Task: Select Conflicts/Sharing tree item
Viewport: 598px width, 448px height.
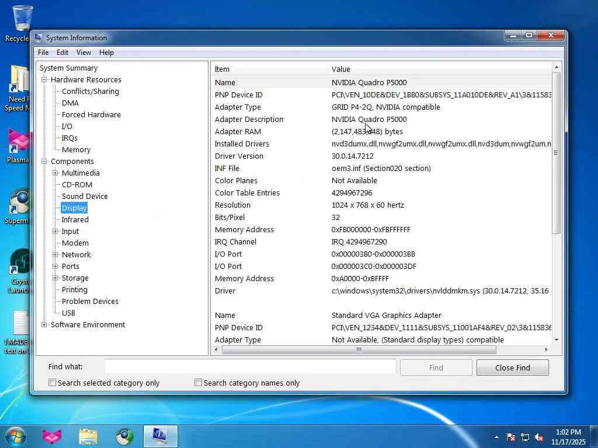Action: pyautogui.click(x=91, y=92)
